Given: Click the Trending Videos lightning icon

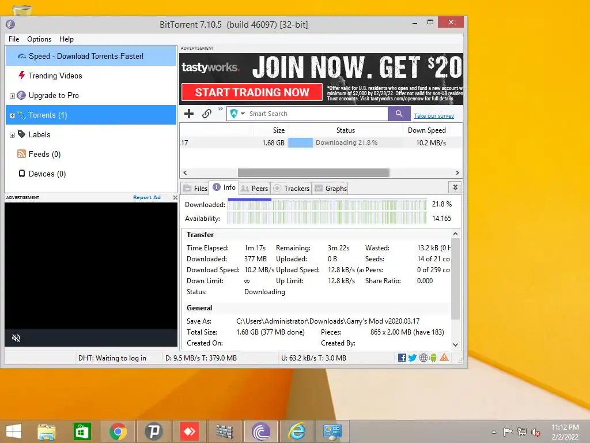Looking at the screenshot, I should point(21,76).
